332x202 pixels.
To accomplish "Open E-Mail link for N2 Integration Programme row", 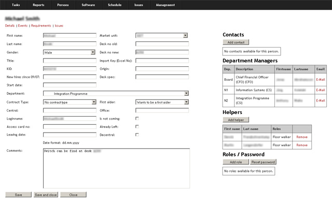I will click(x=321, y=100).
